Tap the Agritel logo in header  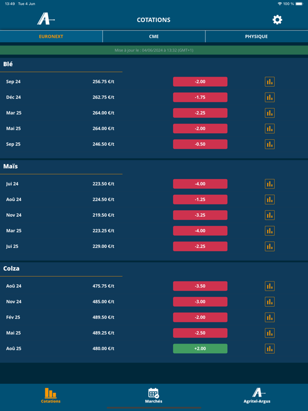46,19
